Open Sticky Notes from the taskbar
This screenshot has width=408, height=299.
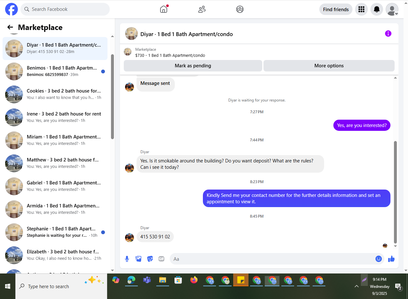pyautogui.click(x=241, y=280)
